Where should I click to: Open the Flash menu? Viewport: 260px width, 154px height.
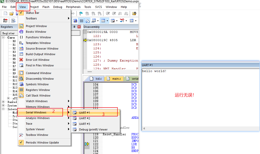point(46,7)
